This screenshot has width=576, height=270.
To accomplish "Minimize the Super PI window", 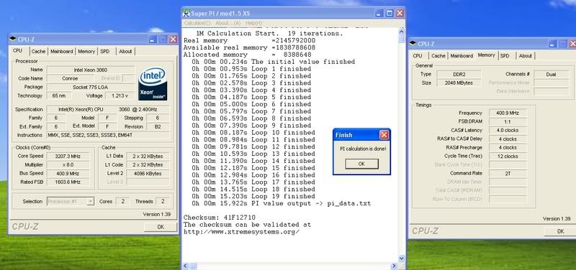I will point(379,14).
